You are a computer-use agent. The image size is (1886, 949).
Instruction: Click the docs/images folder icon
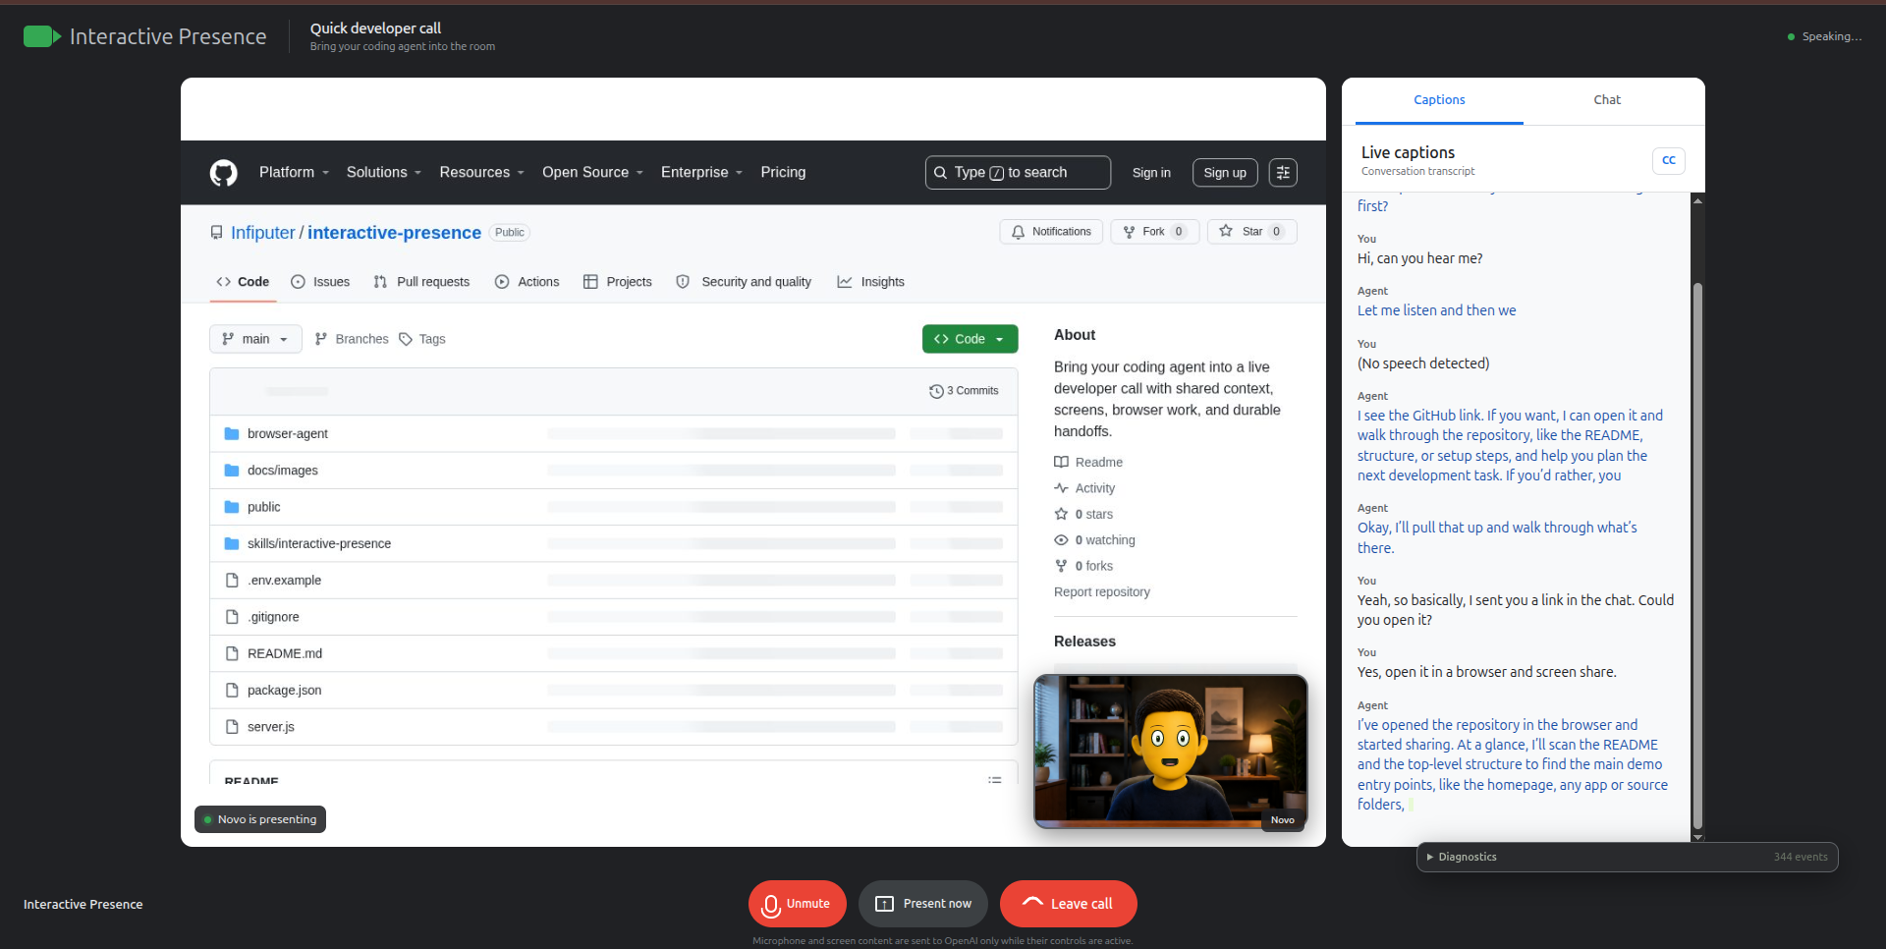coord(232,471)
